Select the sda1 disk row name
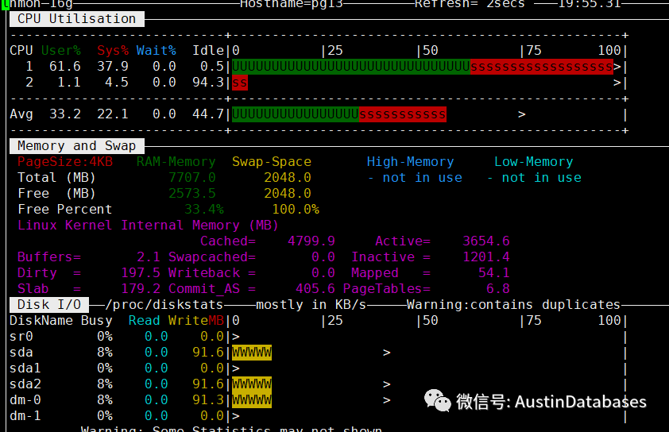The height and width of the screenshot is (432, 669). point(25,368)
